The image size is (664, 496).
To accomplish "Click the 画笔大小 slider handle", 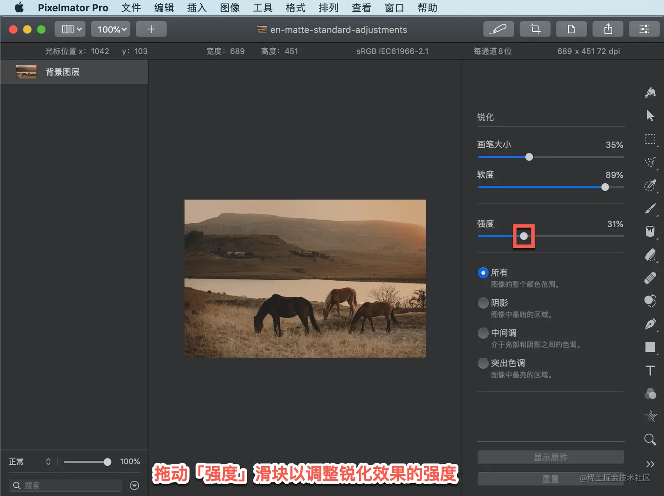I will coord(529,157).
